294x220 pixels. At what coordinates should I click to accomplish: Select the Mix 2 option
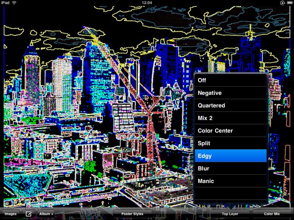231,118
